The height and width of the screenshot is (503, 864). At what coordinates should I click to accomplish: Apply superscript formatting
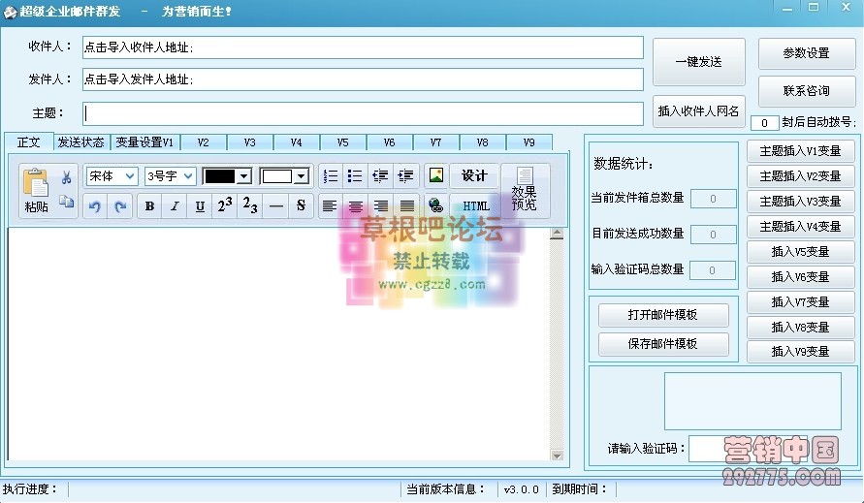pyautogui.click(x=225, y=205)
